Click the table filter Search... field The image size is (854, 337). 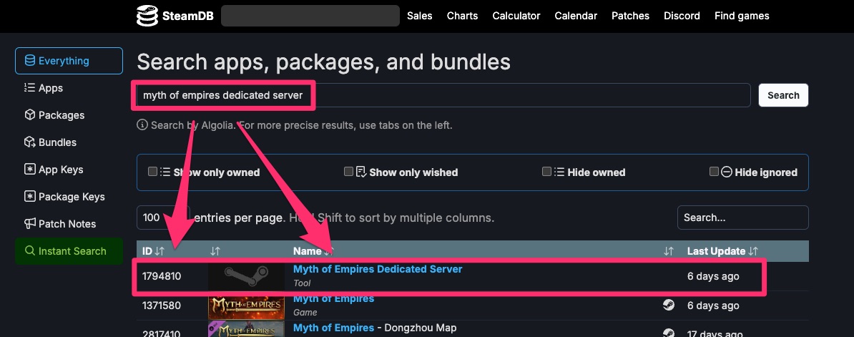pos(743,218)
